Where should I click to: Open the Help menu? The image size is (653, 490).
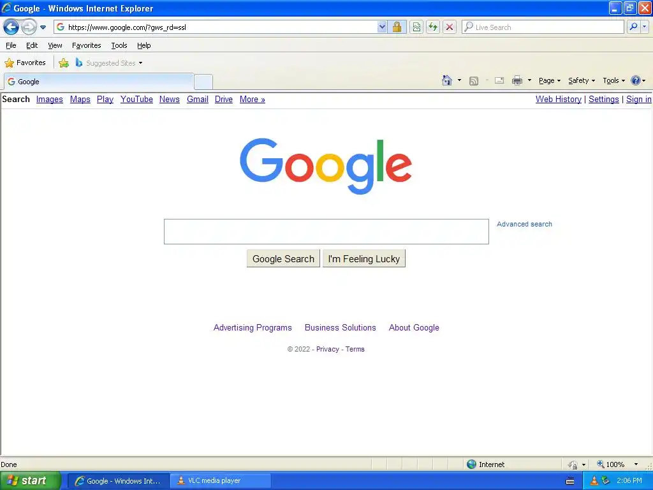(143, 45)
